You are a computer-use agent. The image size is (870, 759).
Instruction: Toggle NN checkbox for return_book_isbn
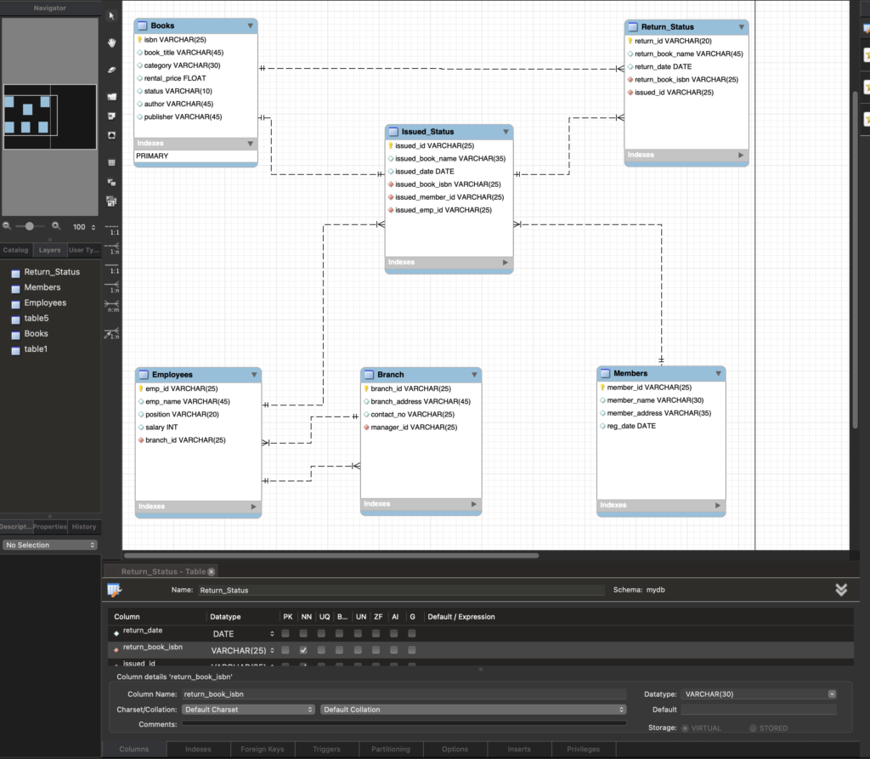point(303,650)
